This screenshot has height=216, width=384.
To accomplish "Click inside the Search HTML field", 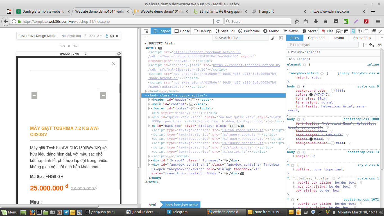I will [241, 38].
